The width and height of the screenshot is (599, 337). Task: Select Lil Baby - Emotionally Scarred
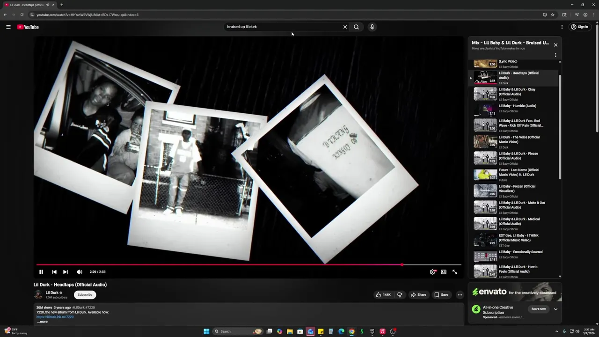point(514,256)
